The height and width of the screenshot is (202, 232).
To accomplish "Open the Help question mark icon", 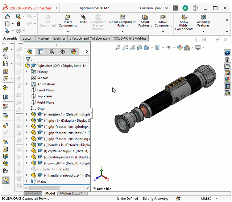I will point(195,8).
